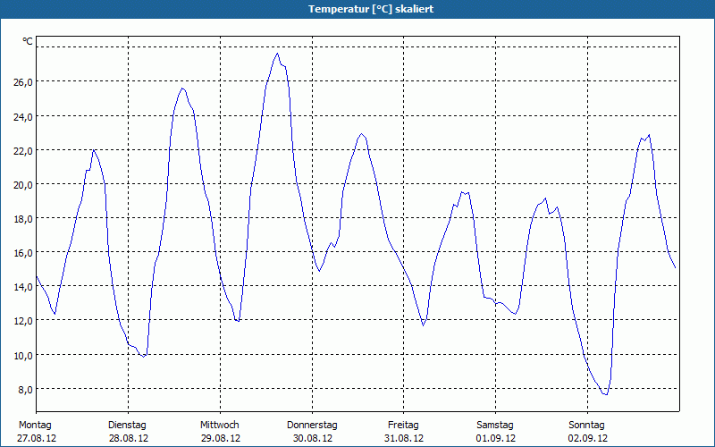This screenshot has width=715, height=447.
Task: Click the title 'Temperatur [°C] skaliert'
Action: 371,9
